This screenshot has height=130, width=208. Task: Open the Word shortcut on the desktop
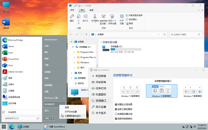click(x=6, y=24)
